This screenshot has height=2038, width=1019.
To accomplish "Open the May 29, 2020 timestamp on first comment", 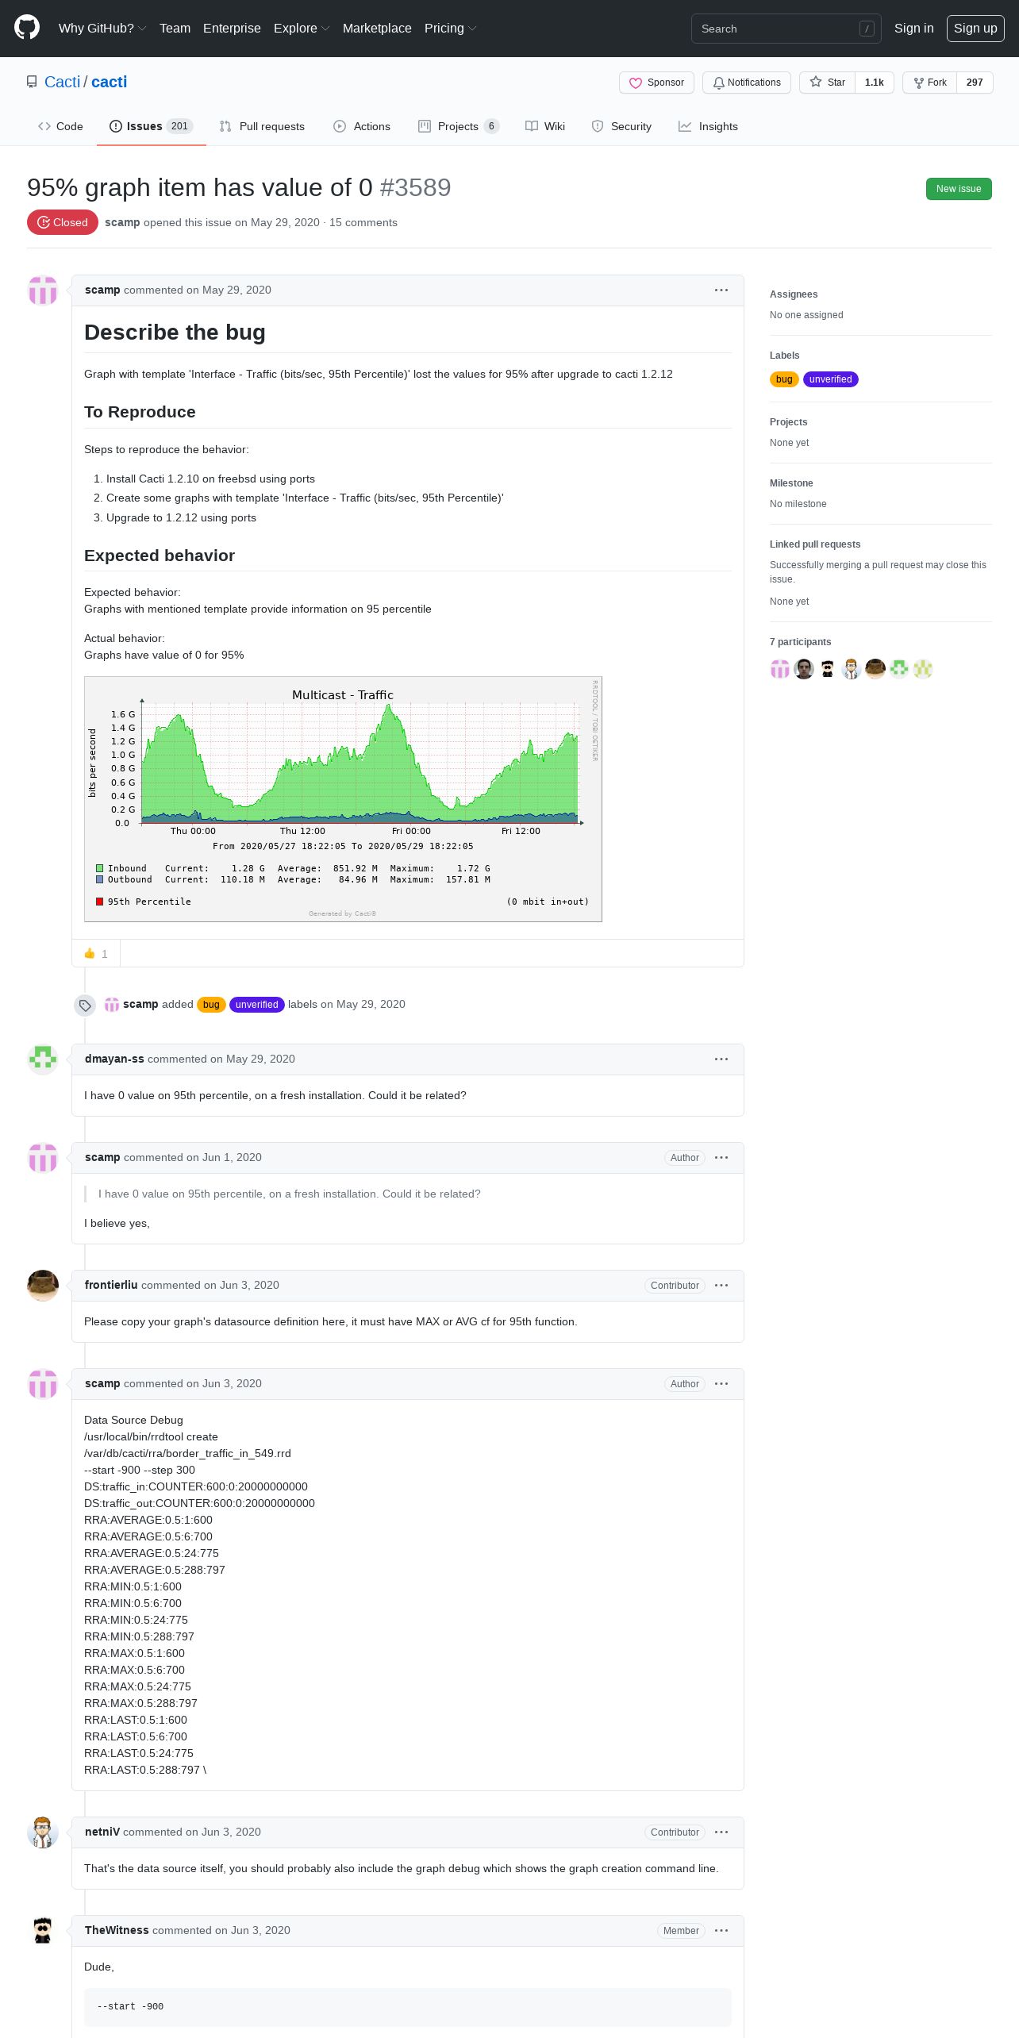I will click(236, 290).
